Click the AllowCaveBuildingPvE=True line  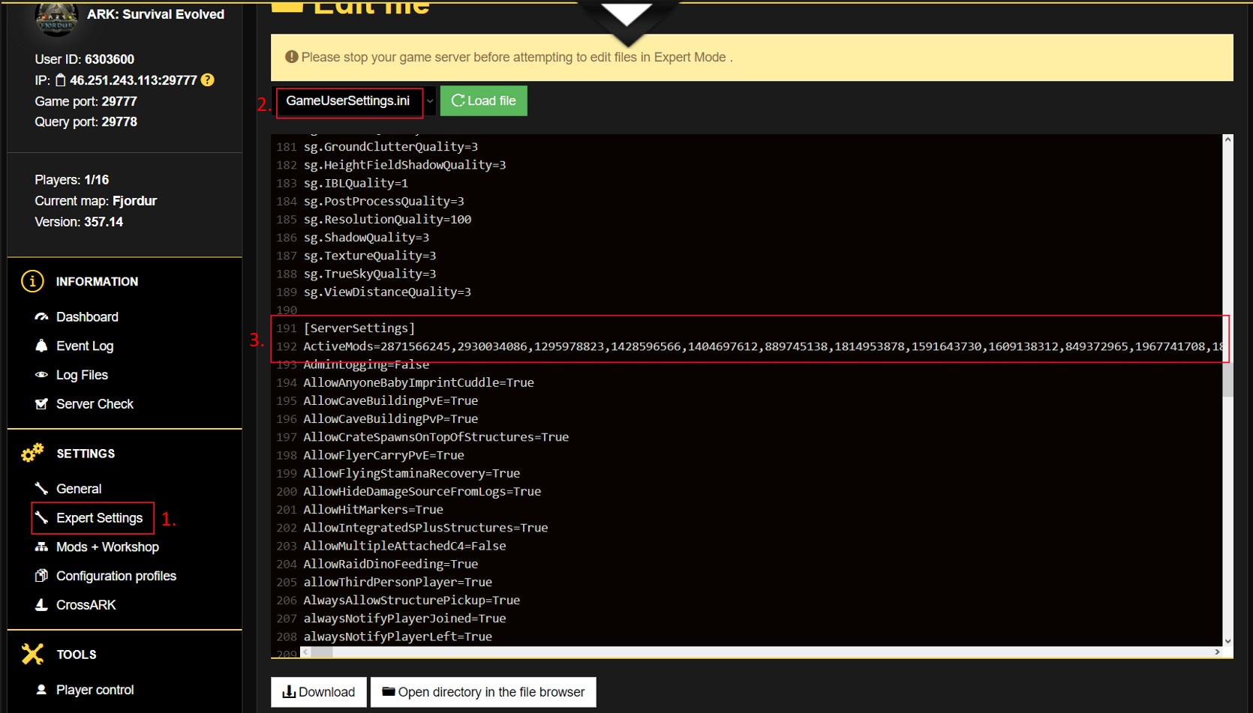click(391, 401)
